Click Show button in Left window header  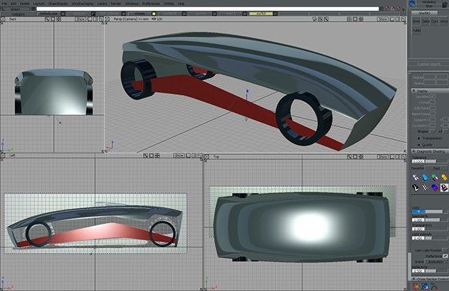(x=179, y=156)
